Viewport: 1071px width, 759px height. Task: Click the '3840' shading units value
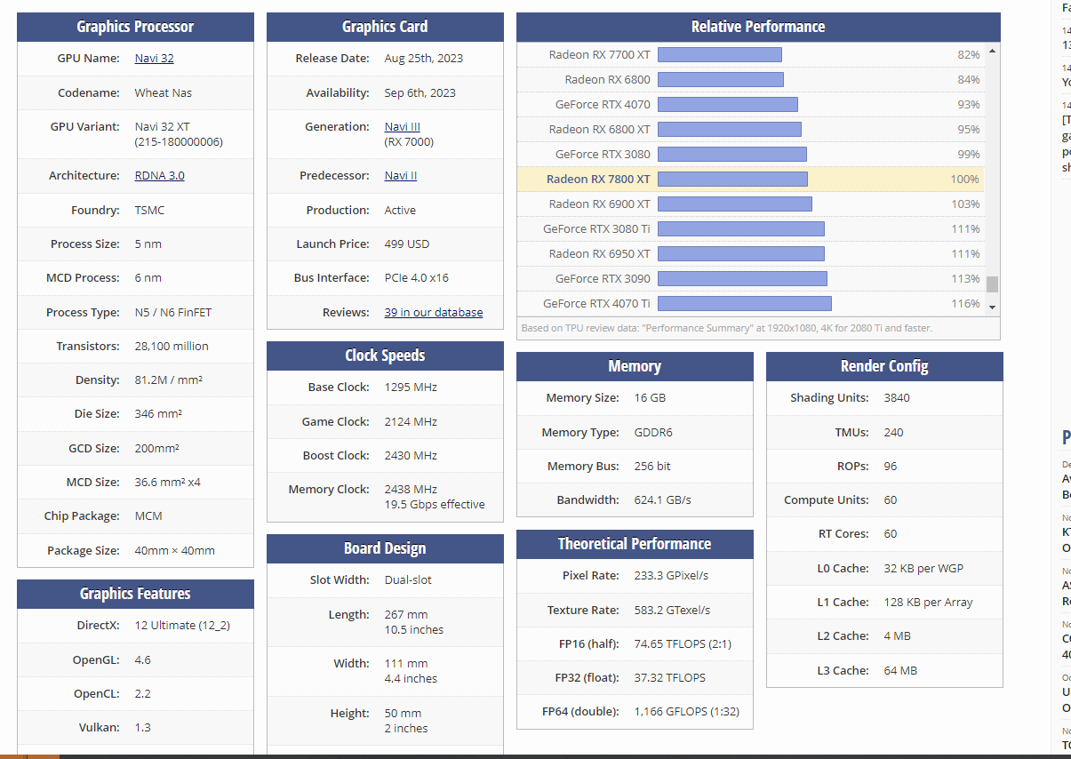pyautogui.click(x=897, y=398)
